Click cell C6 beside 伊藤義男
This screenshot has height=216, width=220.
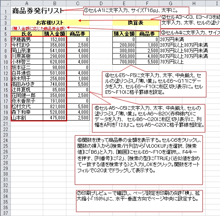(x=78, y=40)
